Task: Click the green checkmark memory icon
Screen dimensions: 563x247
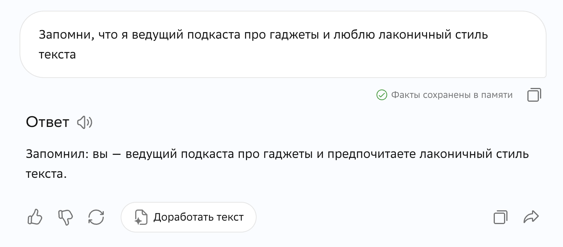Action: (x=381, y=95)
